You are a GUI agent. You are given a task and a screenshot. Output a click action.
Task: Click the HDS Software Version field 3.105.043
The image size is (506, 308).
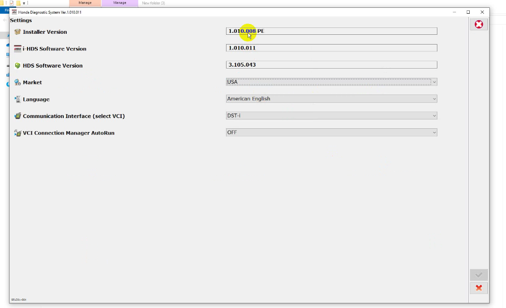coord(331,65)
